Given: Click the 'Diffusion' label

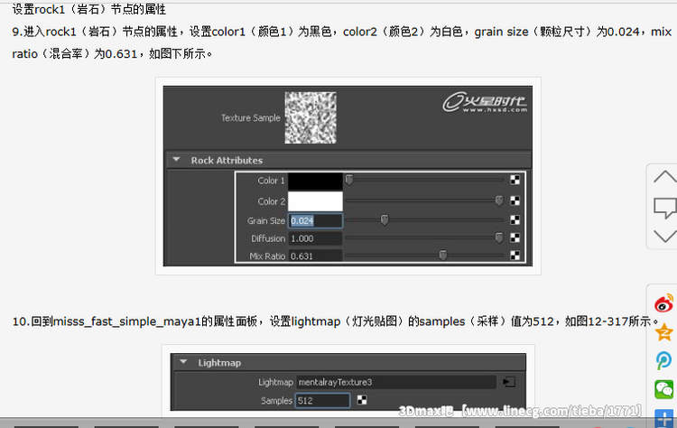Looking at the screenshot, I should (268, 238).
